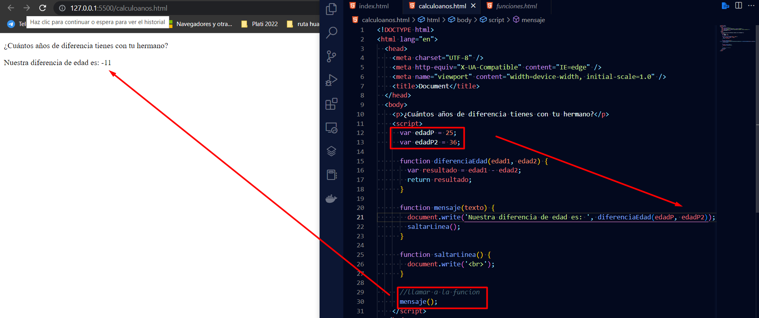Open the Extensions view

tap(331, 104)
